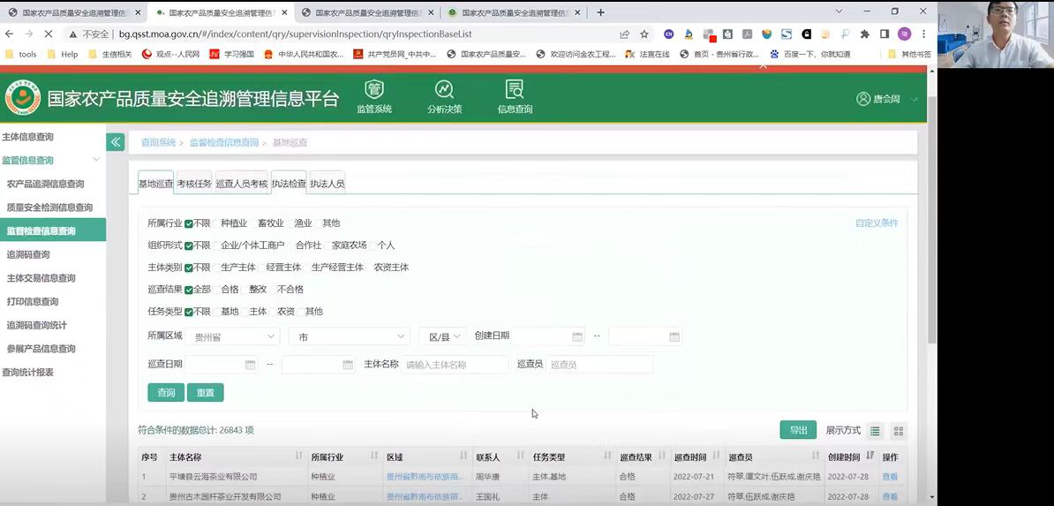This screenshot has height=506, width=1054.
Task: Open 追溯码查询 sidebar item
Action: pos(28,254)
